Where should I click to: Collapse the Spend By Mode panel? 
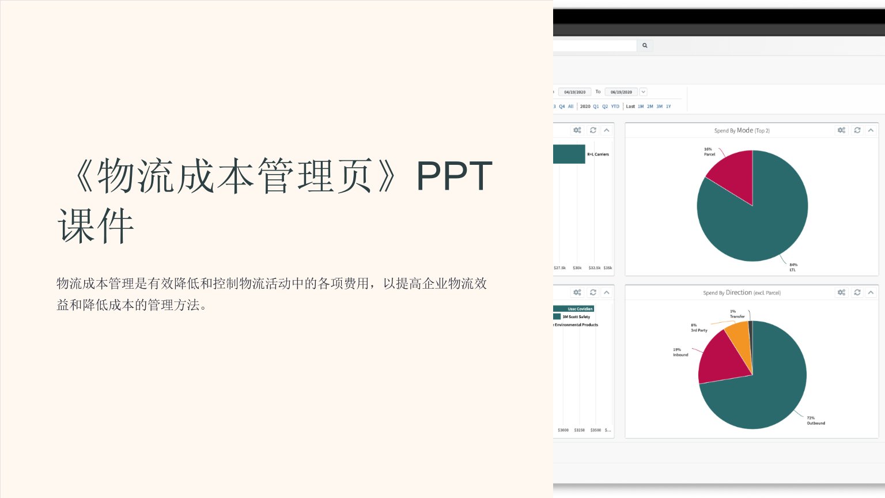pos(871,130)
